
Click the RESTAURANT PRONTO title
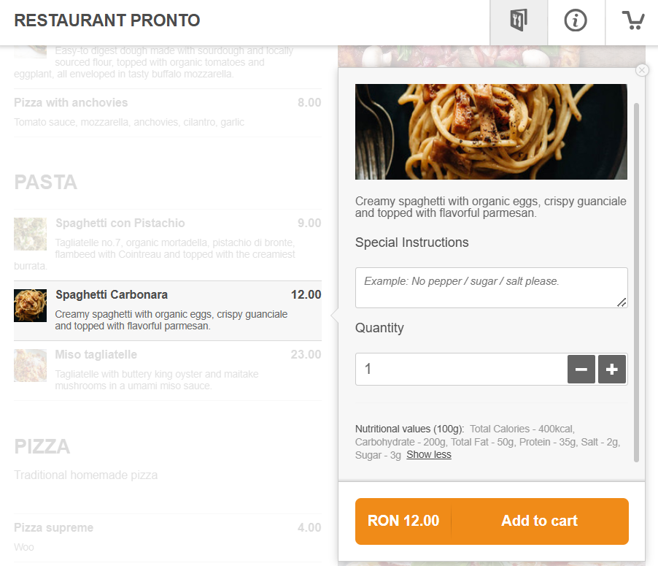click(x=106, y=20)
